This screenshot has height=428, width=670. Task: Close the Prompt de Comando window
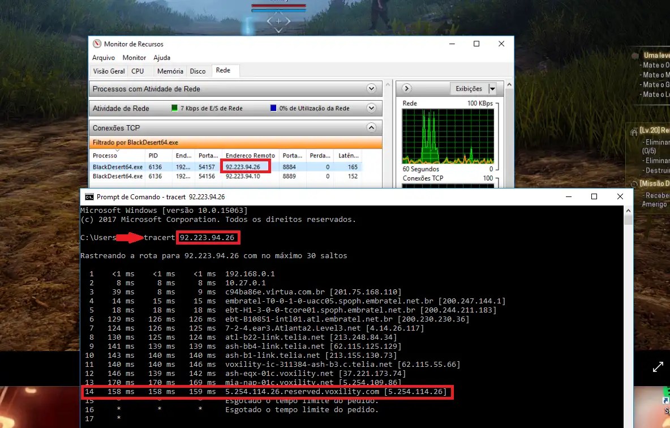pos(620,196)
